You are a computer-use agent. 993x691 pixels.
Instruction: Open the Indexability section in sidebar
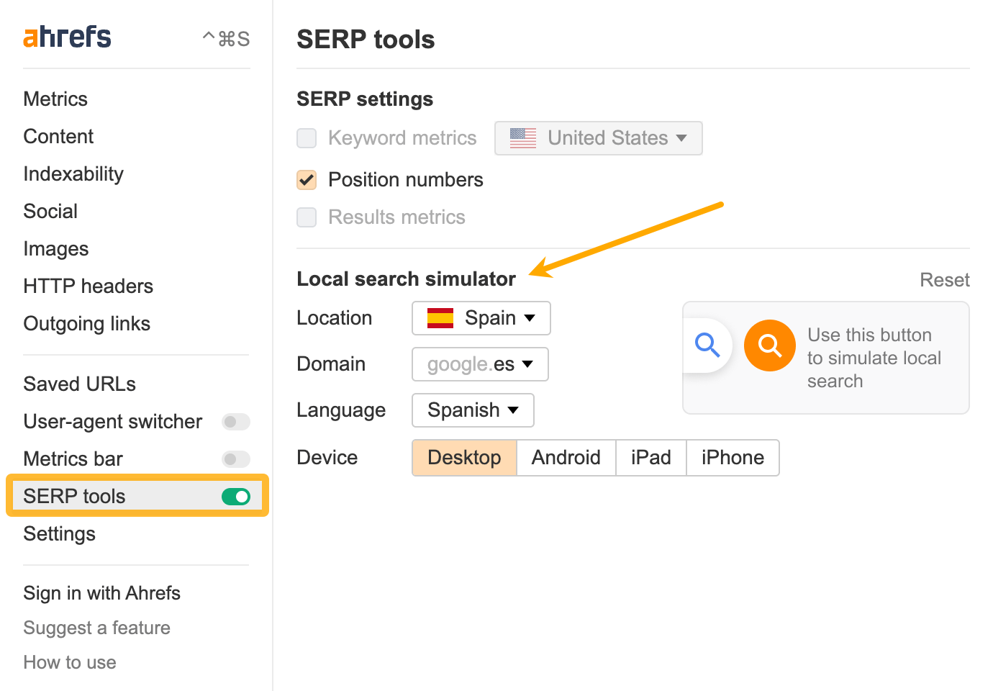point(73,173)
